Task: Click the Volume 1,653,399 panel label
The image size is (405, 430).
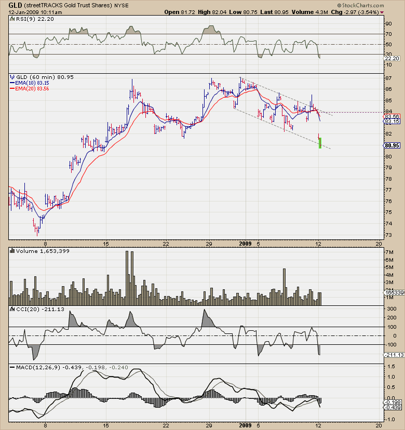Action: (x=43, y=251)
